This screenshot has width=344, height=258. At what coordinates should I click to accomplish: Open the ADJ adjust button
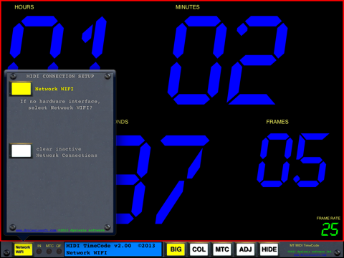click(245, 249)
